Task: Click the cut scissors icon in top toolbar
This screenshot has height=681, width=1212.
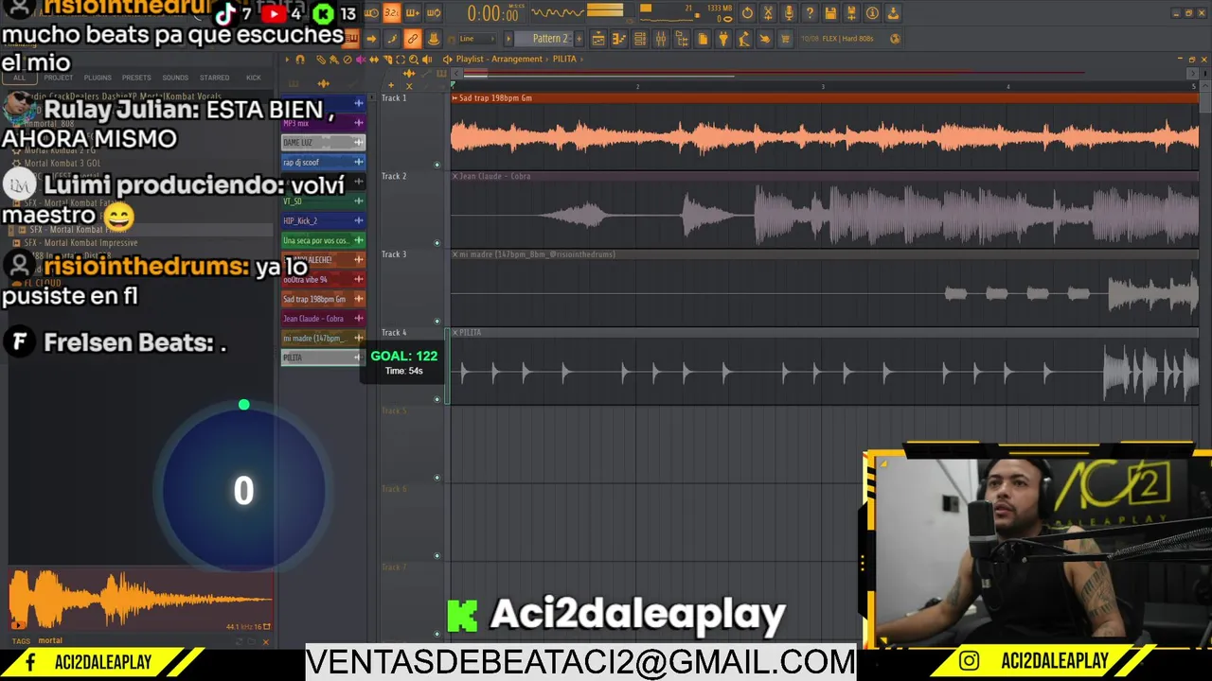Action: tap(768, 13)
